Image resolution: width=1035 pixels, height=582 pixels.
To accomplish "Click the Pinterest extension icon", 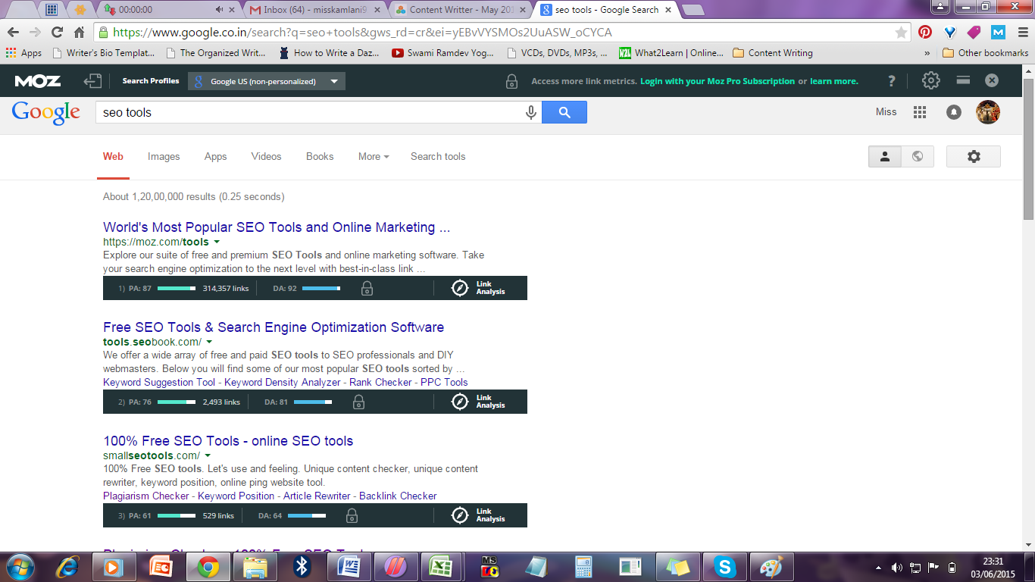I will [x=924, y=33].
